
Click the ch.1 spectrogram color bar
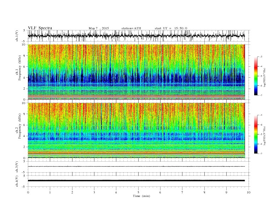coord(256,76)
